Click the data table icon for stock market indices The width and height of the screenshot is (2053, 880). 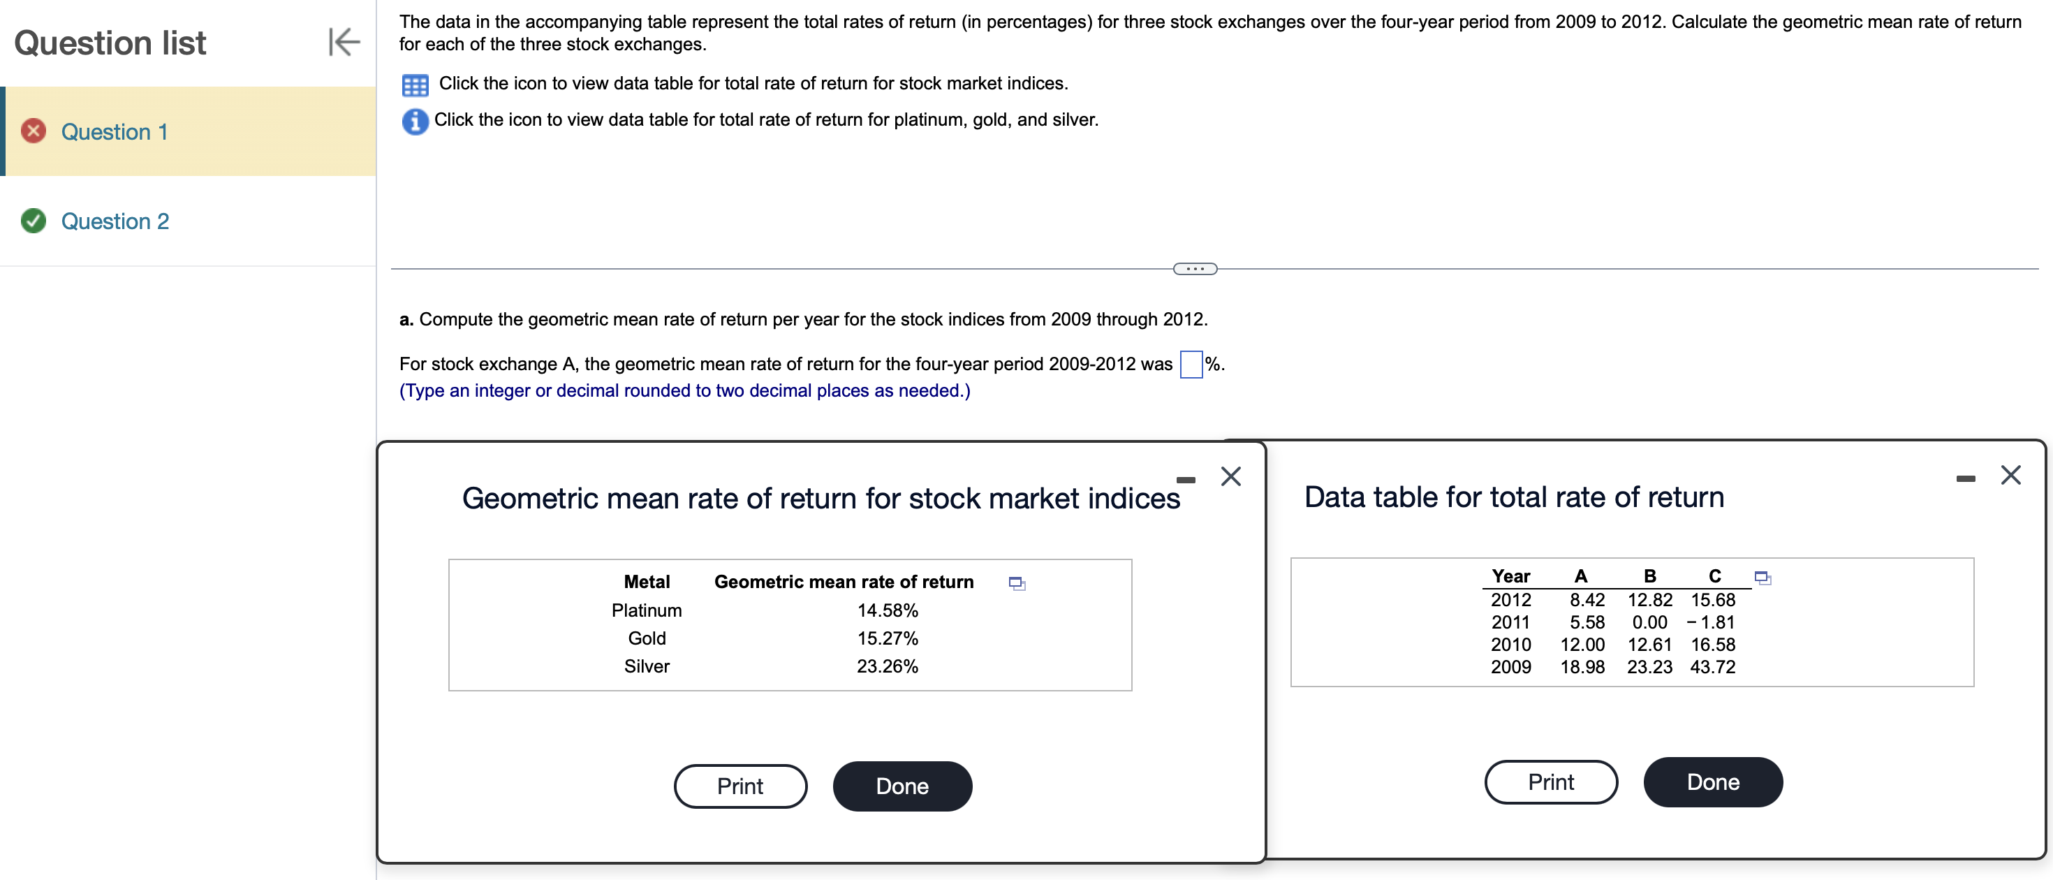click(x=413, y=83)
